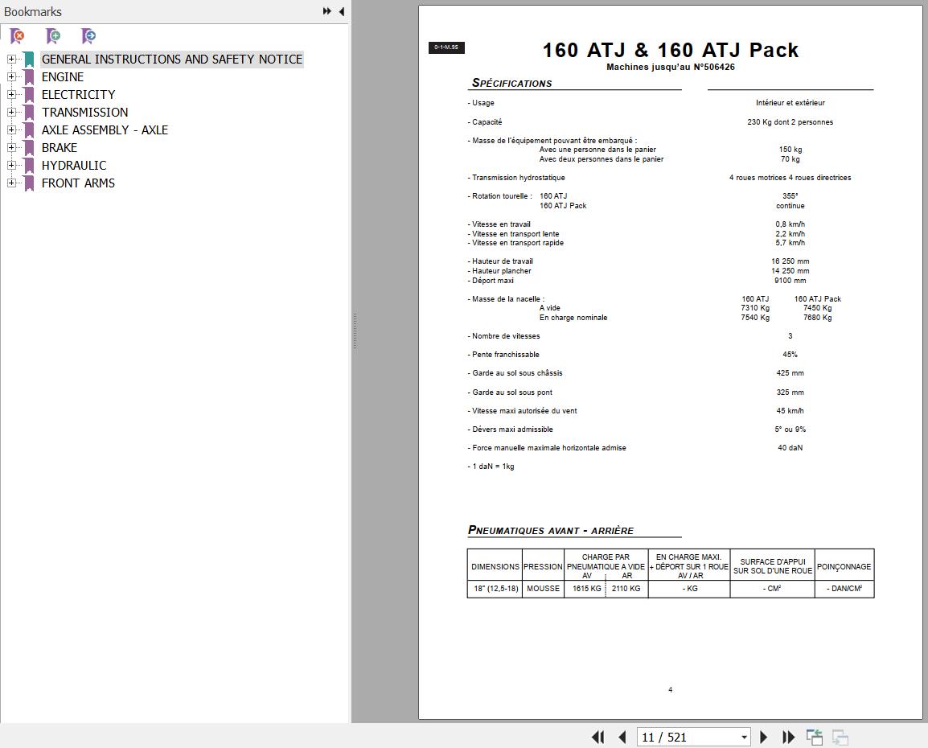
Task: Click the bookmark icon beside ELECTRICITY
Action: pyautogui.click(x=29, y=95)
